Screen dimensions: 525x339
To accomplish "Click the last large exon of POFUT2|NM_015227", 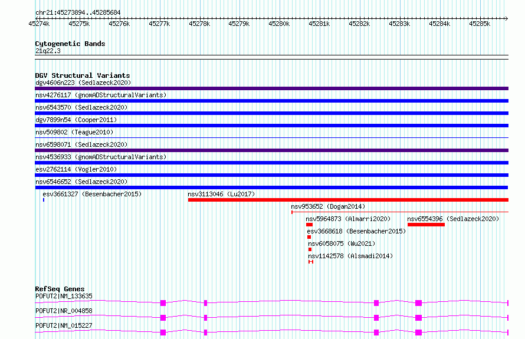I will (x=418, y=333).
